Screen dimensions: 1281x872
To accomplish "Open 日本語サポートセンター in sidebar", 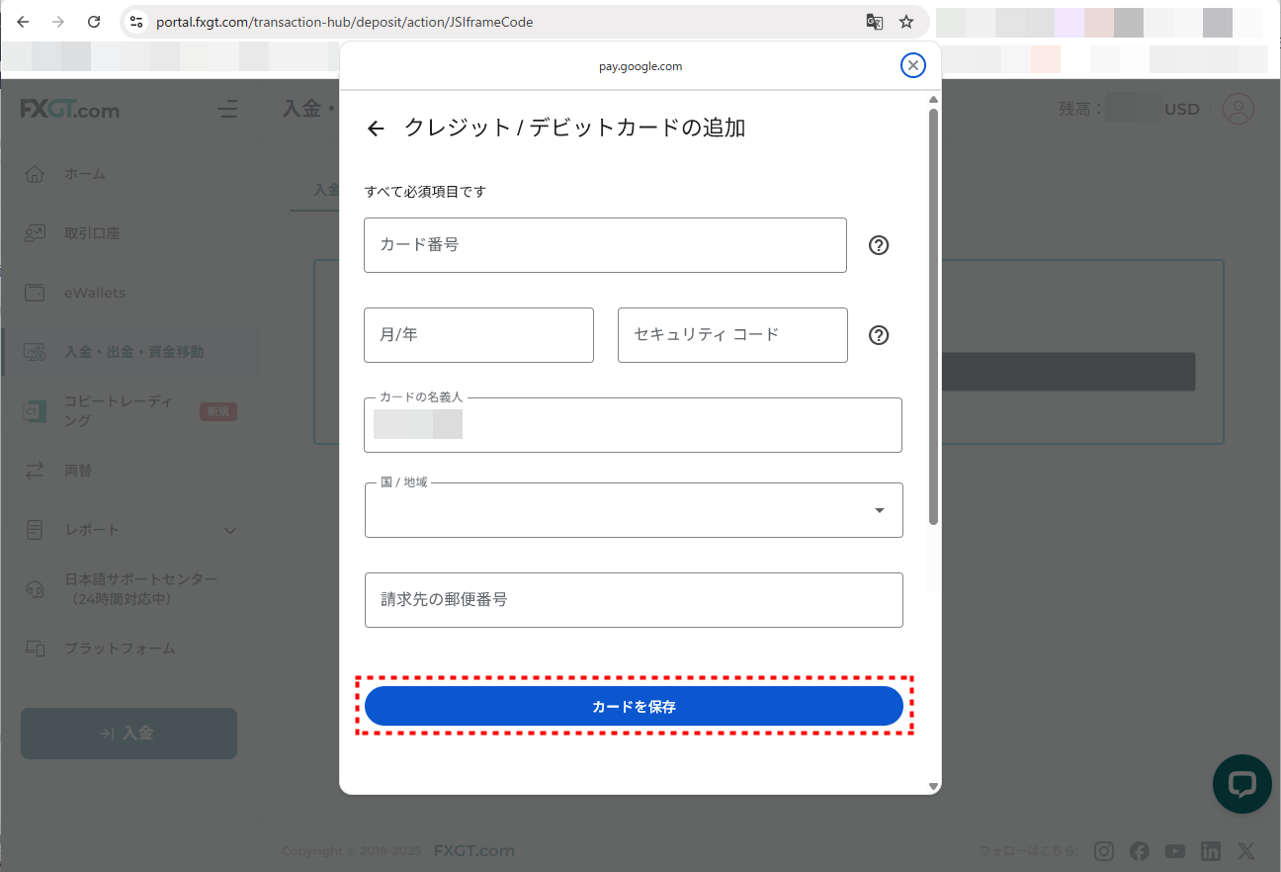I will (x=140, y=589).
